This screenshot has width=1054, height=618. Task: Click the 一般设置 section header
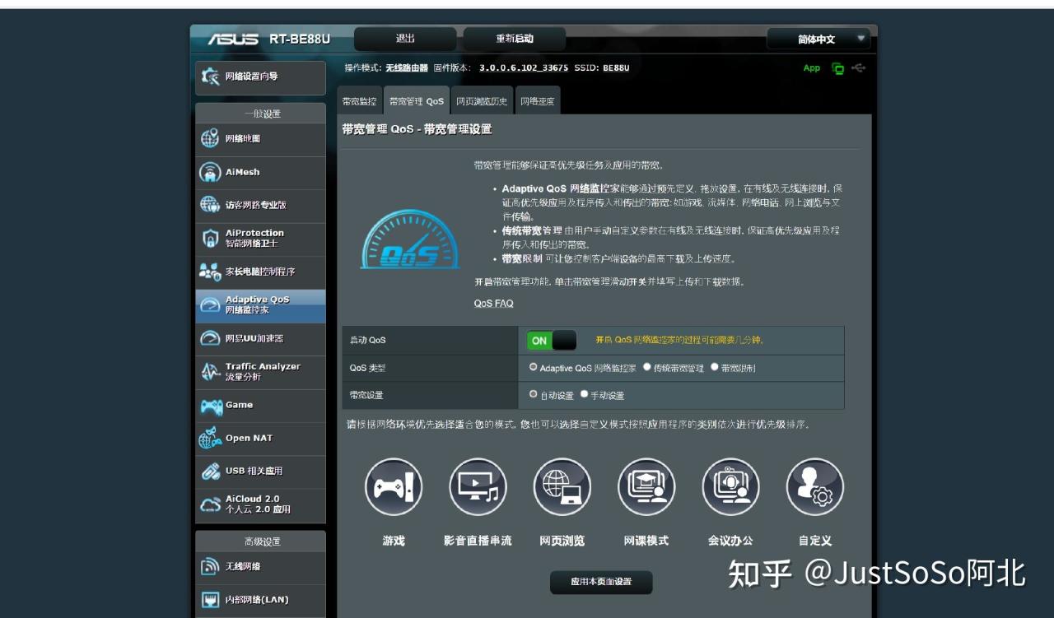(x=261, y=114)
